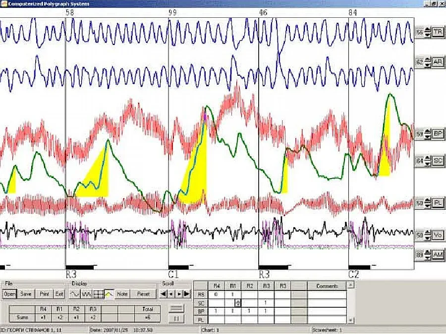Click the R2 column header in scoresheet

(x=249, y=286)
